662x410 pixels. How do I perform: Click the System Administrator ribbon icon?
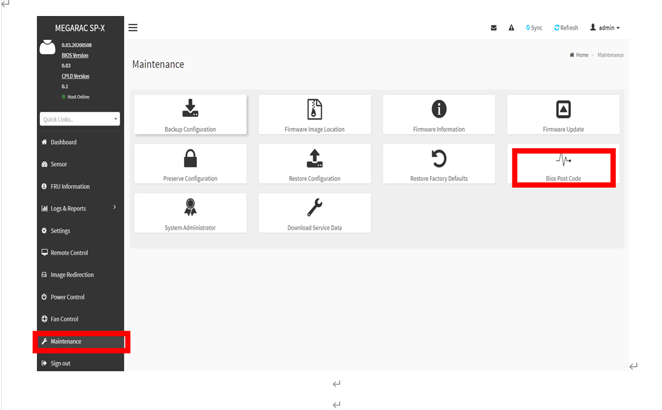[x=190, y=207]
